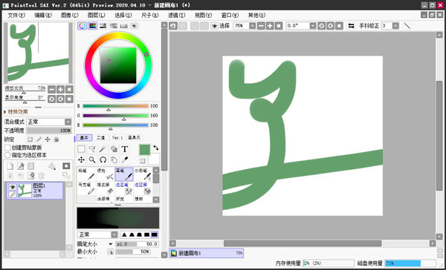Choose the 马克笔 marker tool

86,188
